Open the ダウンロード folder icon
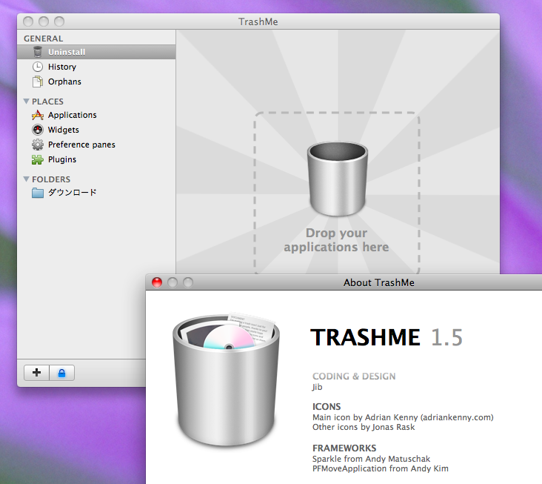542x484 pixels. pyautogui.click(x=38, y=193)
